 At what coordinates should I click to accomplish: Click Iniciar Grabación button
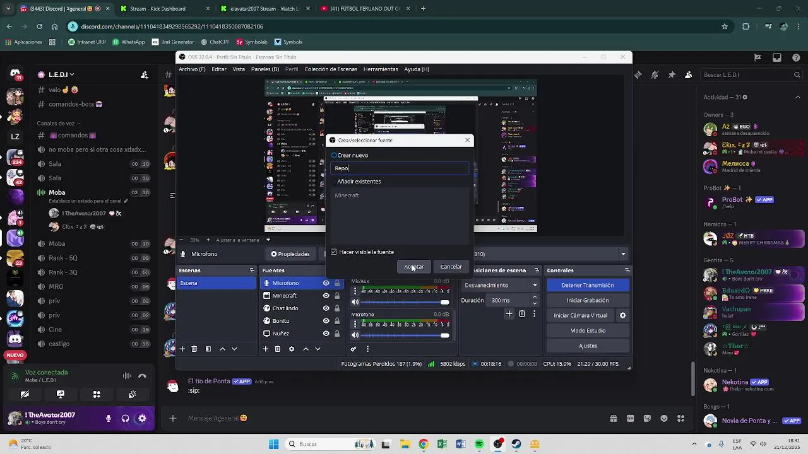pyautogui.click(x=588, y=300)
